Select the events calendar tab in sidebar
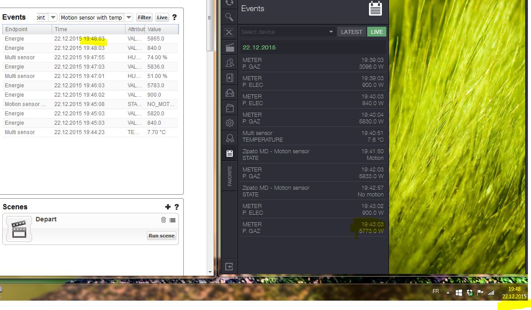Image resolution: width=531 pixels, height=310 pixels. pos(229,153)
